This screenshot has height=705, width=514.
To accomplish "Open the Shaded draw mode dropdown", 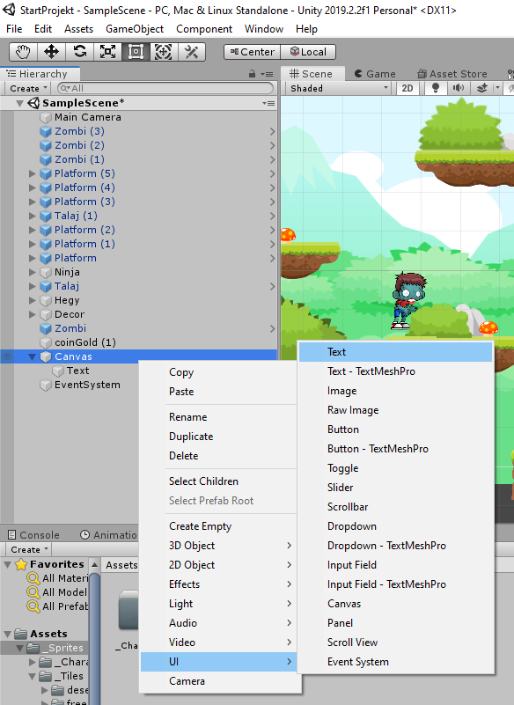I will [339, 88].
